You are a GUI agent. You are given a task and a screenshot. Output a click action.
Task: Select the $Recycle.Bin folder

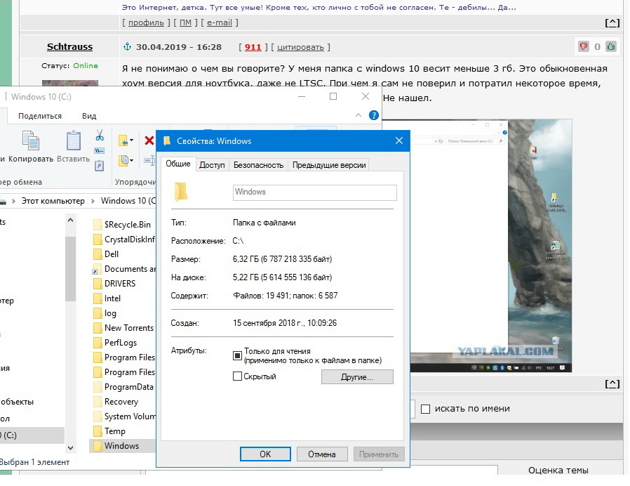pyautogui.click(x=122, y=225)
